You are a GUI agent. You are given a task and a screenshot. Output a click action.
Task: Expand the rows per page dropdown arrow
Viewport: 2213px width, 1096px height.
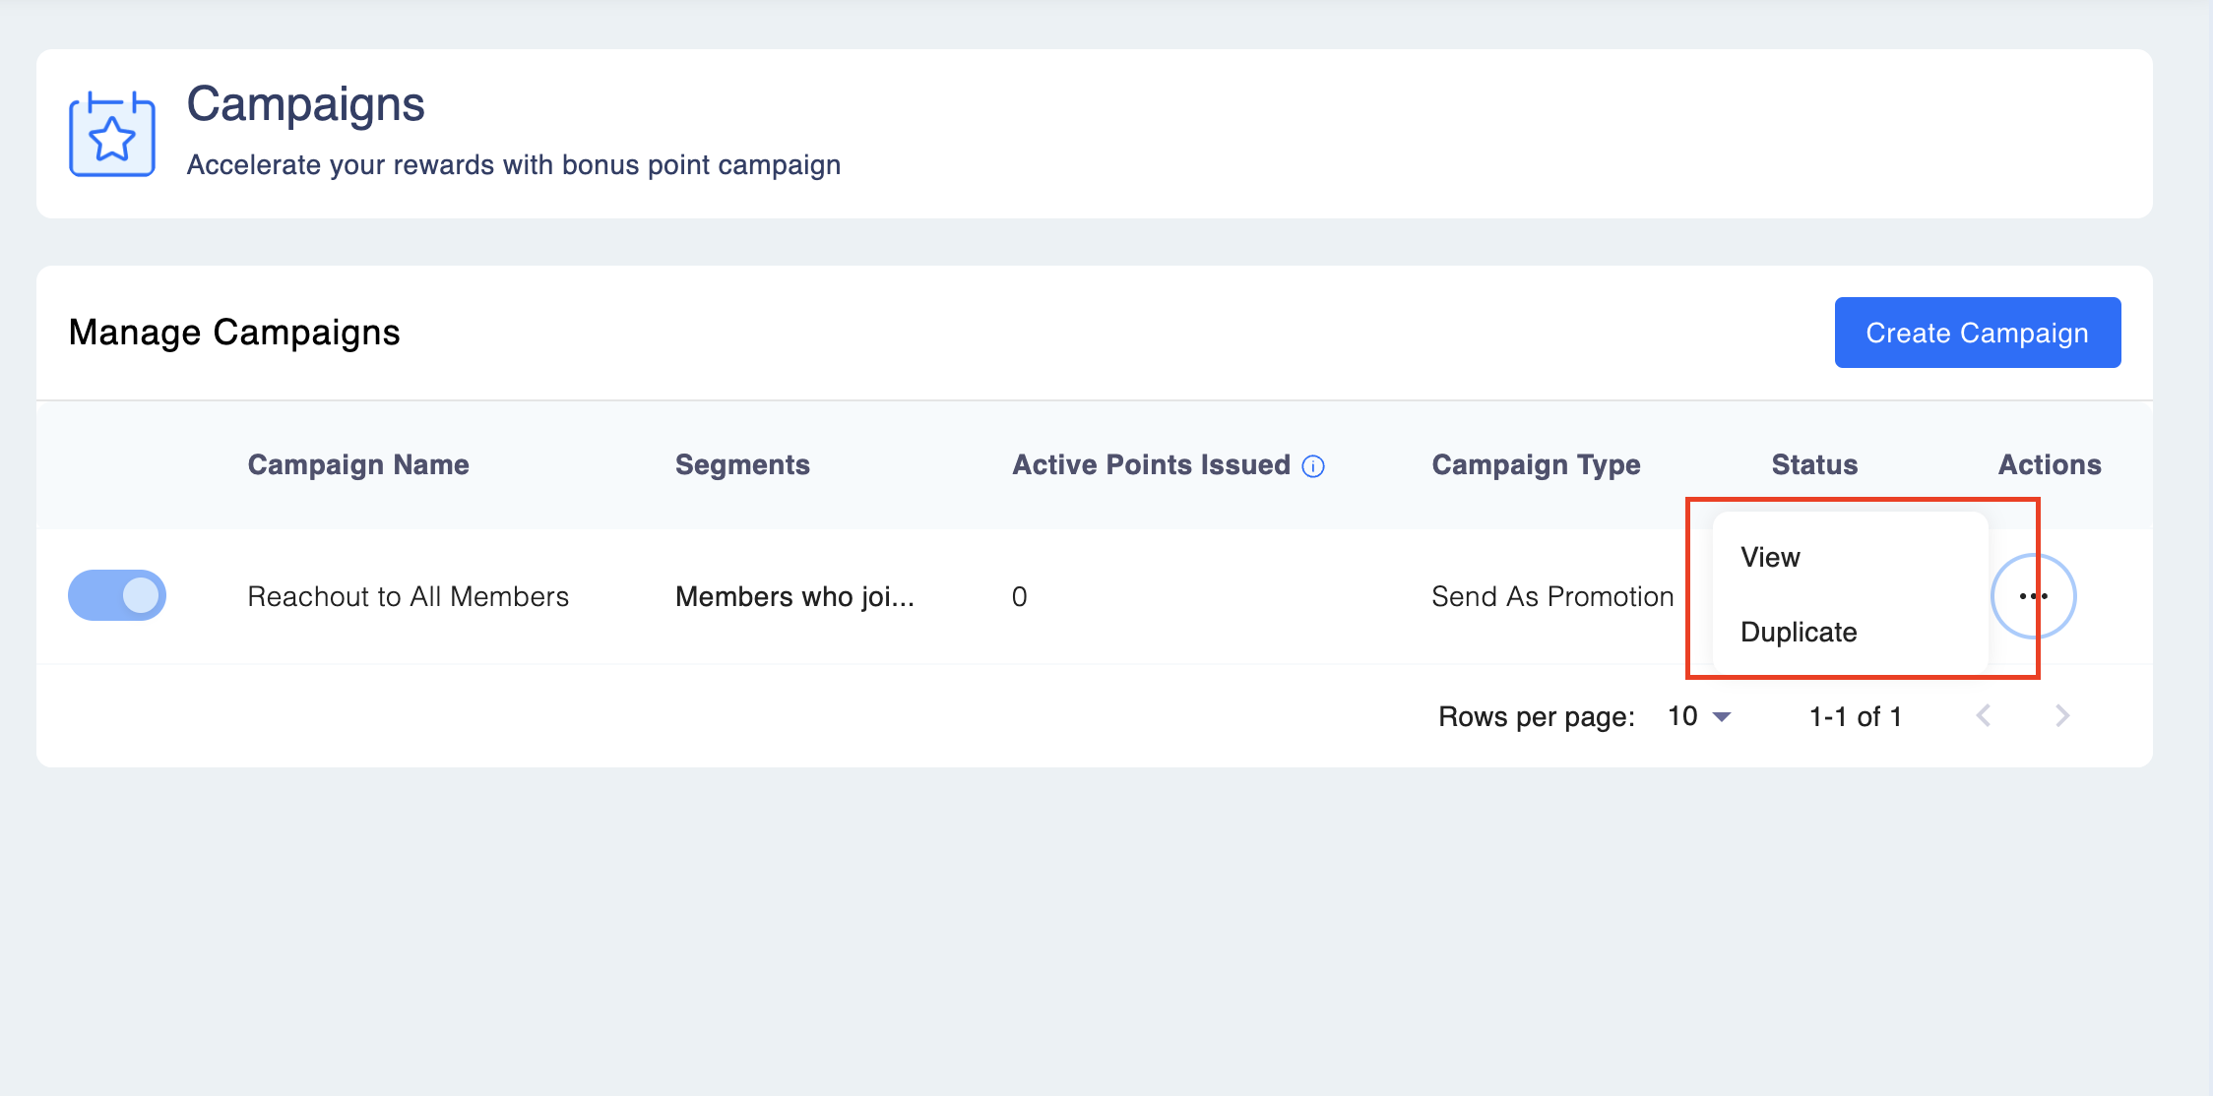click(x=1722, y=717)
